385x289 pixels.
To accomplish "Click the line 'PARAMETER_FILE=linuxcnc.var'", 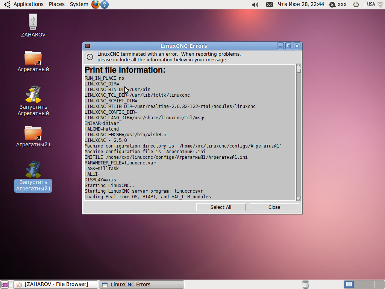I will [120, 163].
